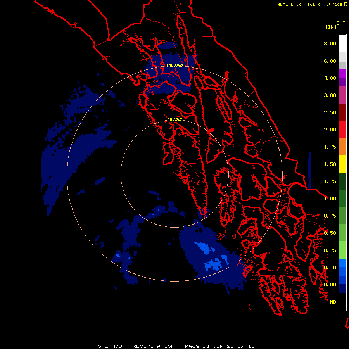Image resolution: width=349 pixels, height=349 pixels.
Task: Click the 4.00 legend value
Action: [x=330, y=78]
